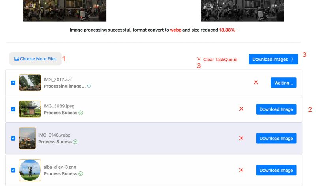This screenshot has height=186, width=316.
Task: Click the Download Images button
Action: click(x=273, y=59)
